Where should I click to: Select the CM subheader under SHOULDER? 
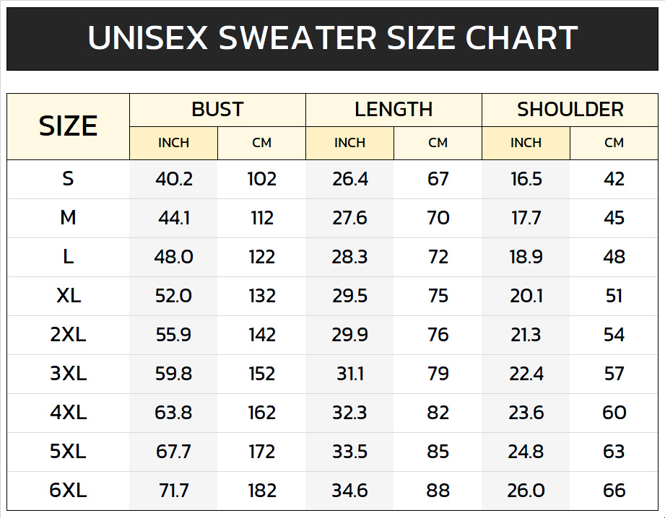pos(614,143)
